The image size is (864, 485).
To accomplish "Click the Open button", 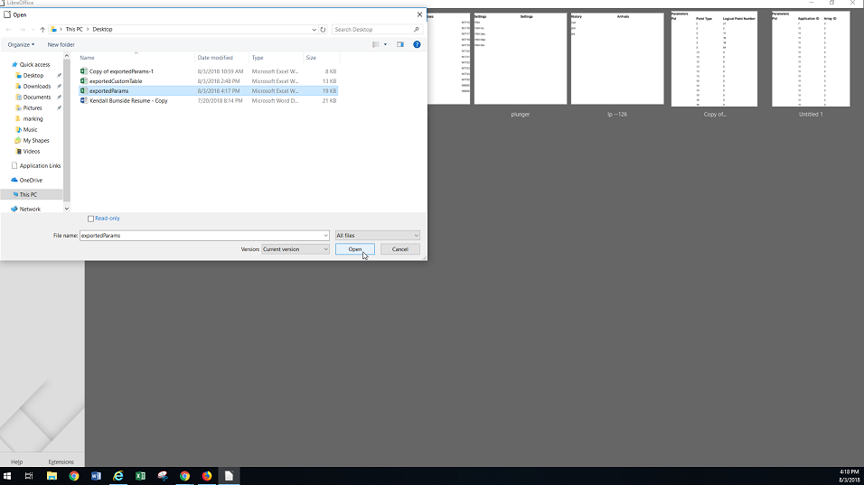I will click(354, 249).
